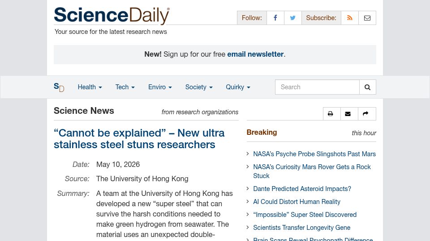Open NASA's Psyche Probe Slingshots Past Mars
Screen dimensions: 430x241
coord(314,154)
